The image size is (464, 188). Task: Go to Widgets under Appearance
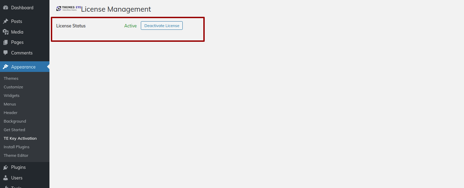(12, 96)
